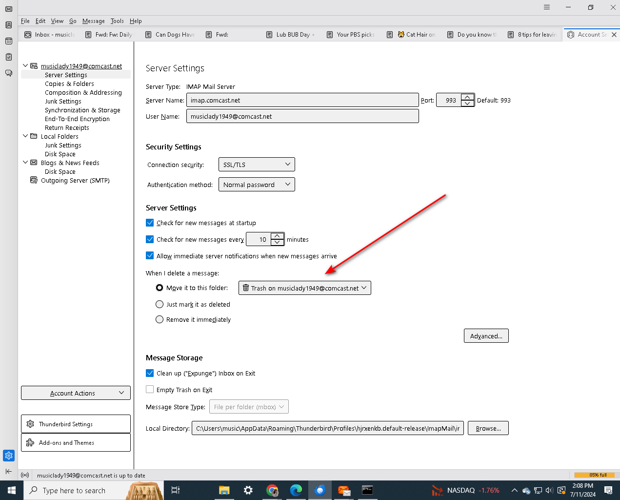Open Chat in left sidebar
This screenshot has width=620, height=500.
[9, 73]
